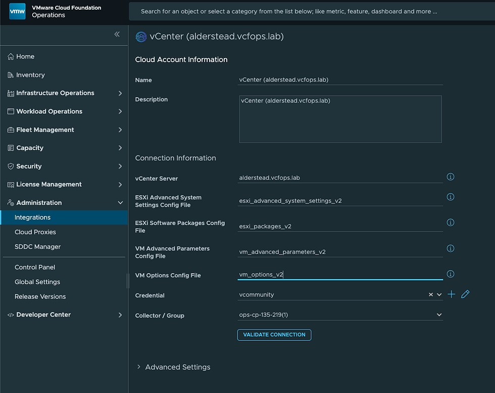Go to Global Settings page

37,282
